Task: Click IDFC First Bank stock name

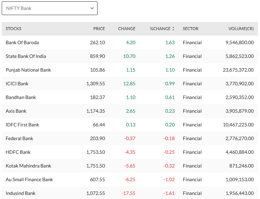Action: coord(22,125)
